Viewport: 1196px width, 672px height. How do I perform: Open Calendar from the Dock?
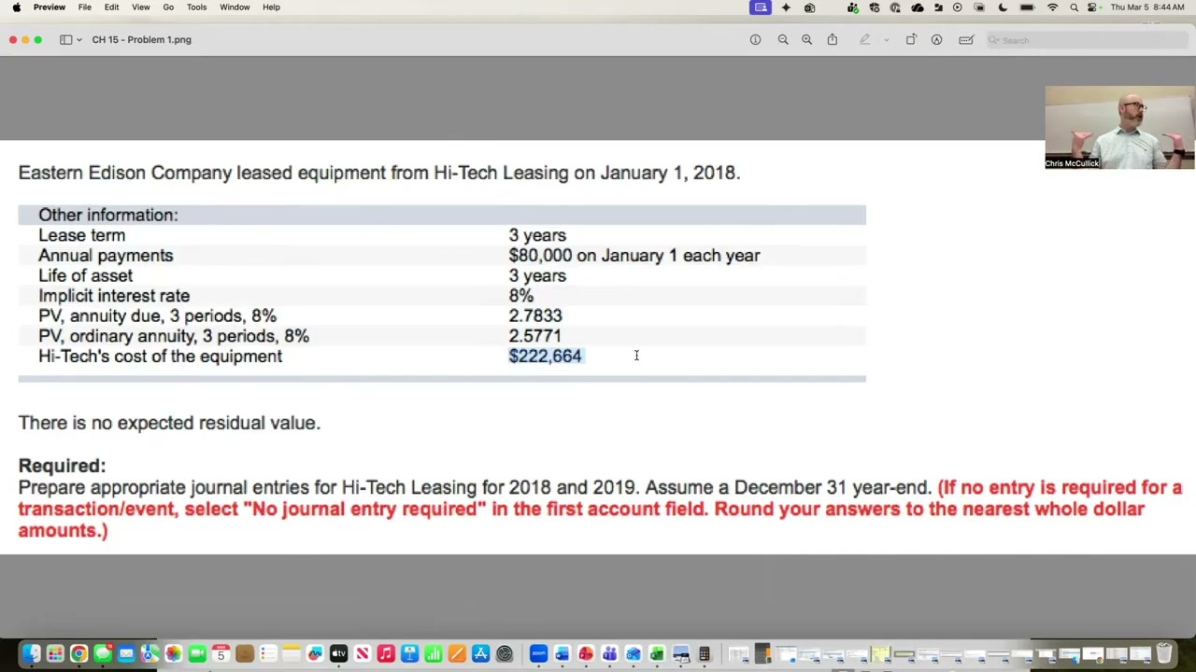click(221, 653)
